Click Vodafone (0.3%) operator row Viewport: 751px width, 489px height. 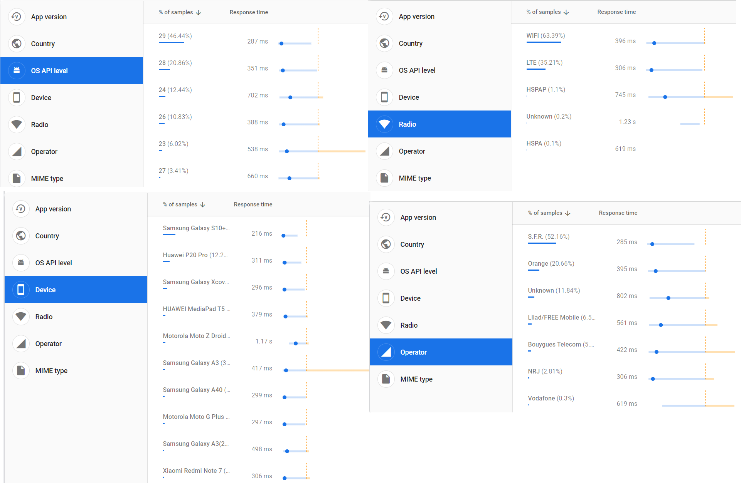626,400
